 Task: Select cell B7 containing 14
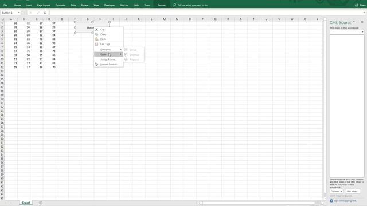24,47
